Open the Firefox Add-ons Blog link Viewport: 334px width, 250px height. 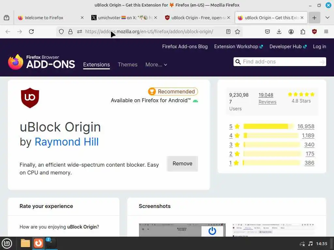click(185, 47)
